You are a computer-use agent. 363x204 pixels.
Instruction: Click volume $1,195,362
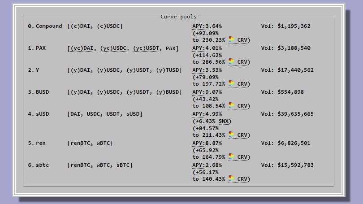coord(294,26)
